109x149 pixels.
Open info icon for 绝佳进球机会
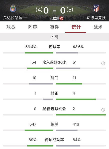point(103,110)
